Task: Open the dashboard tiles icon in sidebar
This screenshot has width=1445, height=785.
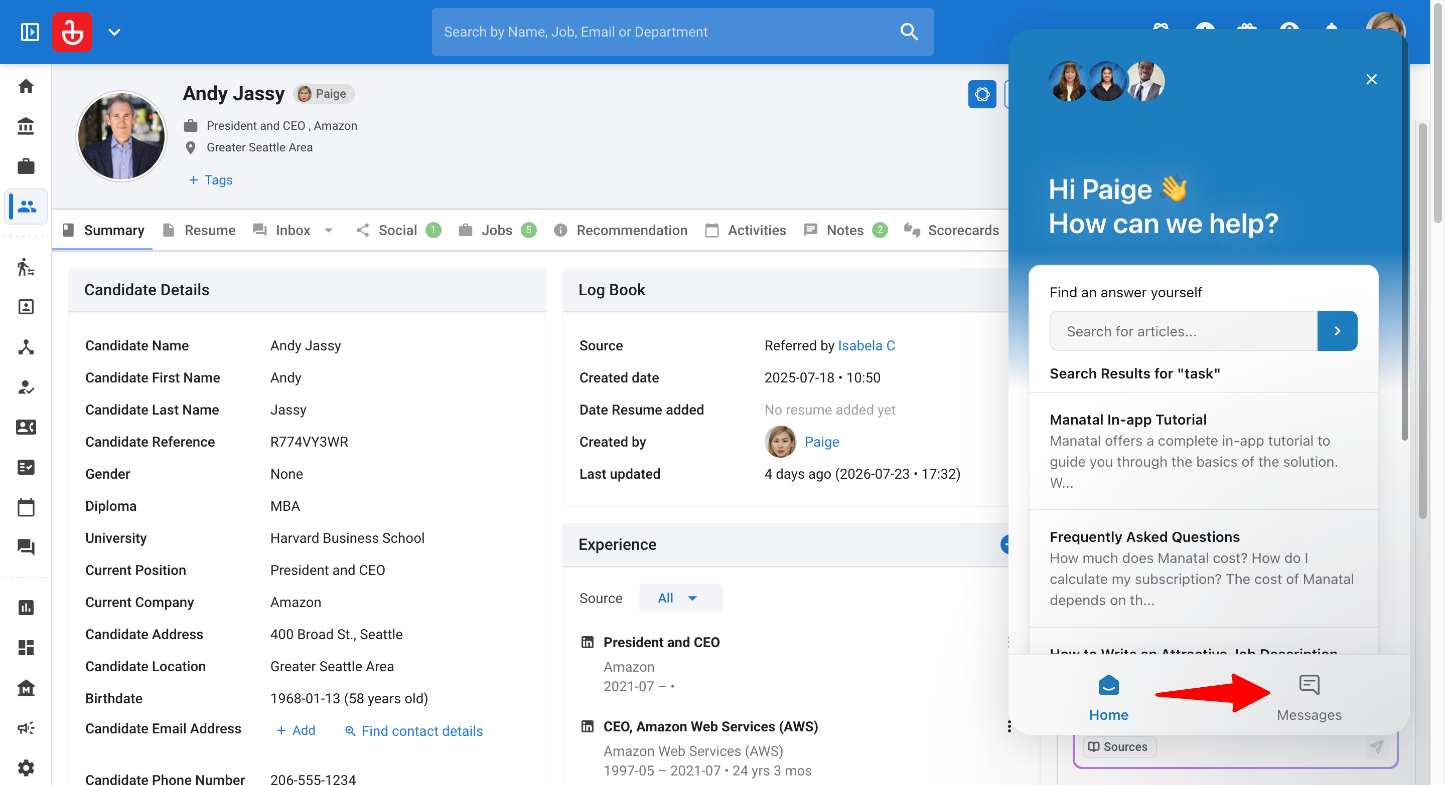Action: click(26, 648)
